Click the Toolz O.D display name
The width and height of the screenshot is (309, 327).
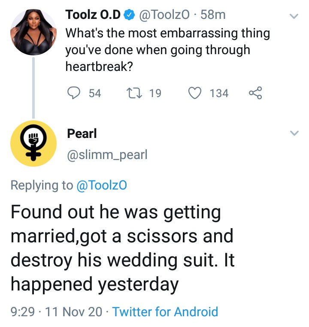93,15
